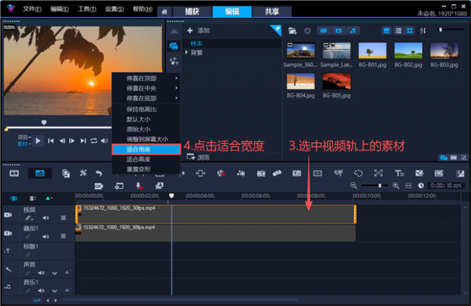Screen dimensions: 471x306
Task: Open the sound mixer waveform icon
Action: [240, 173]
